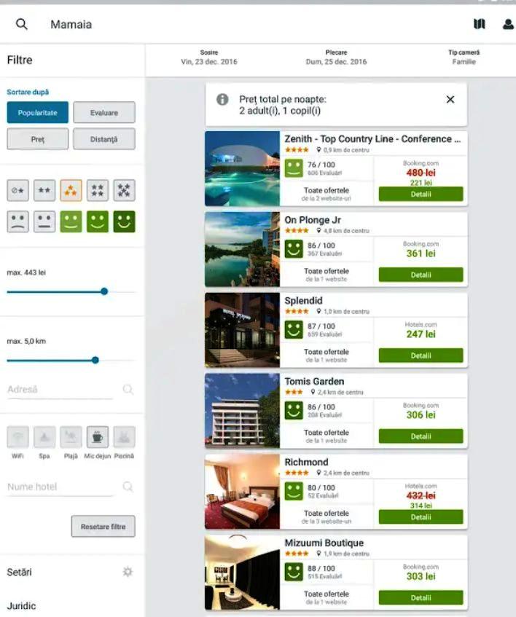Open the user profile icon
This screenshot has height=617, width=516.
(508, 24)
